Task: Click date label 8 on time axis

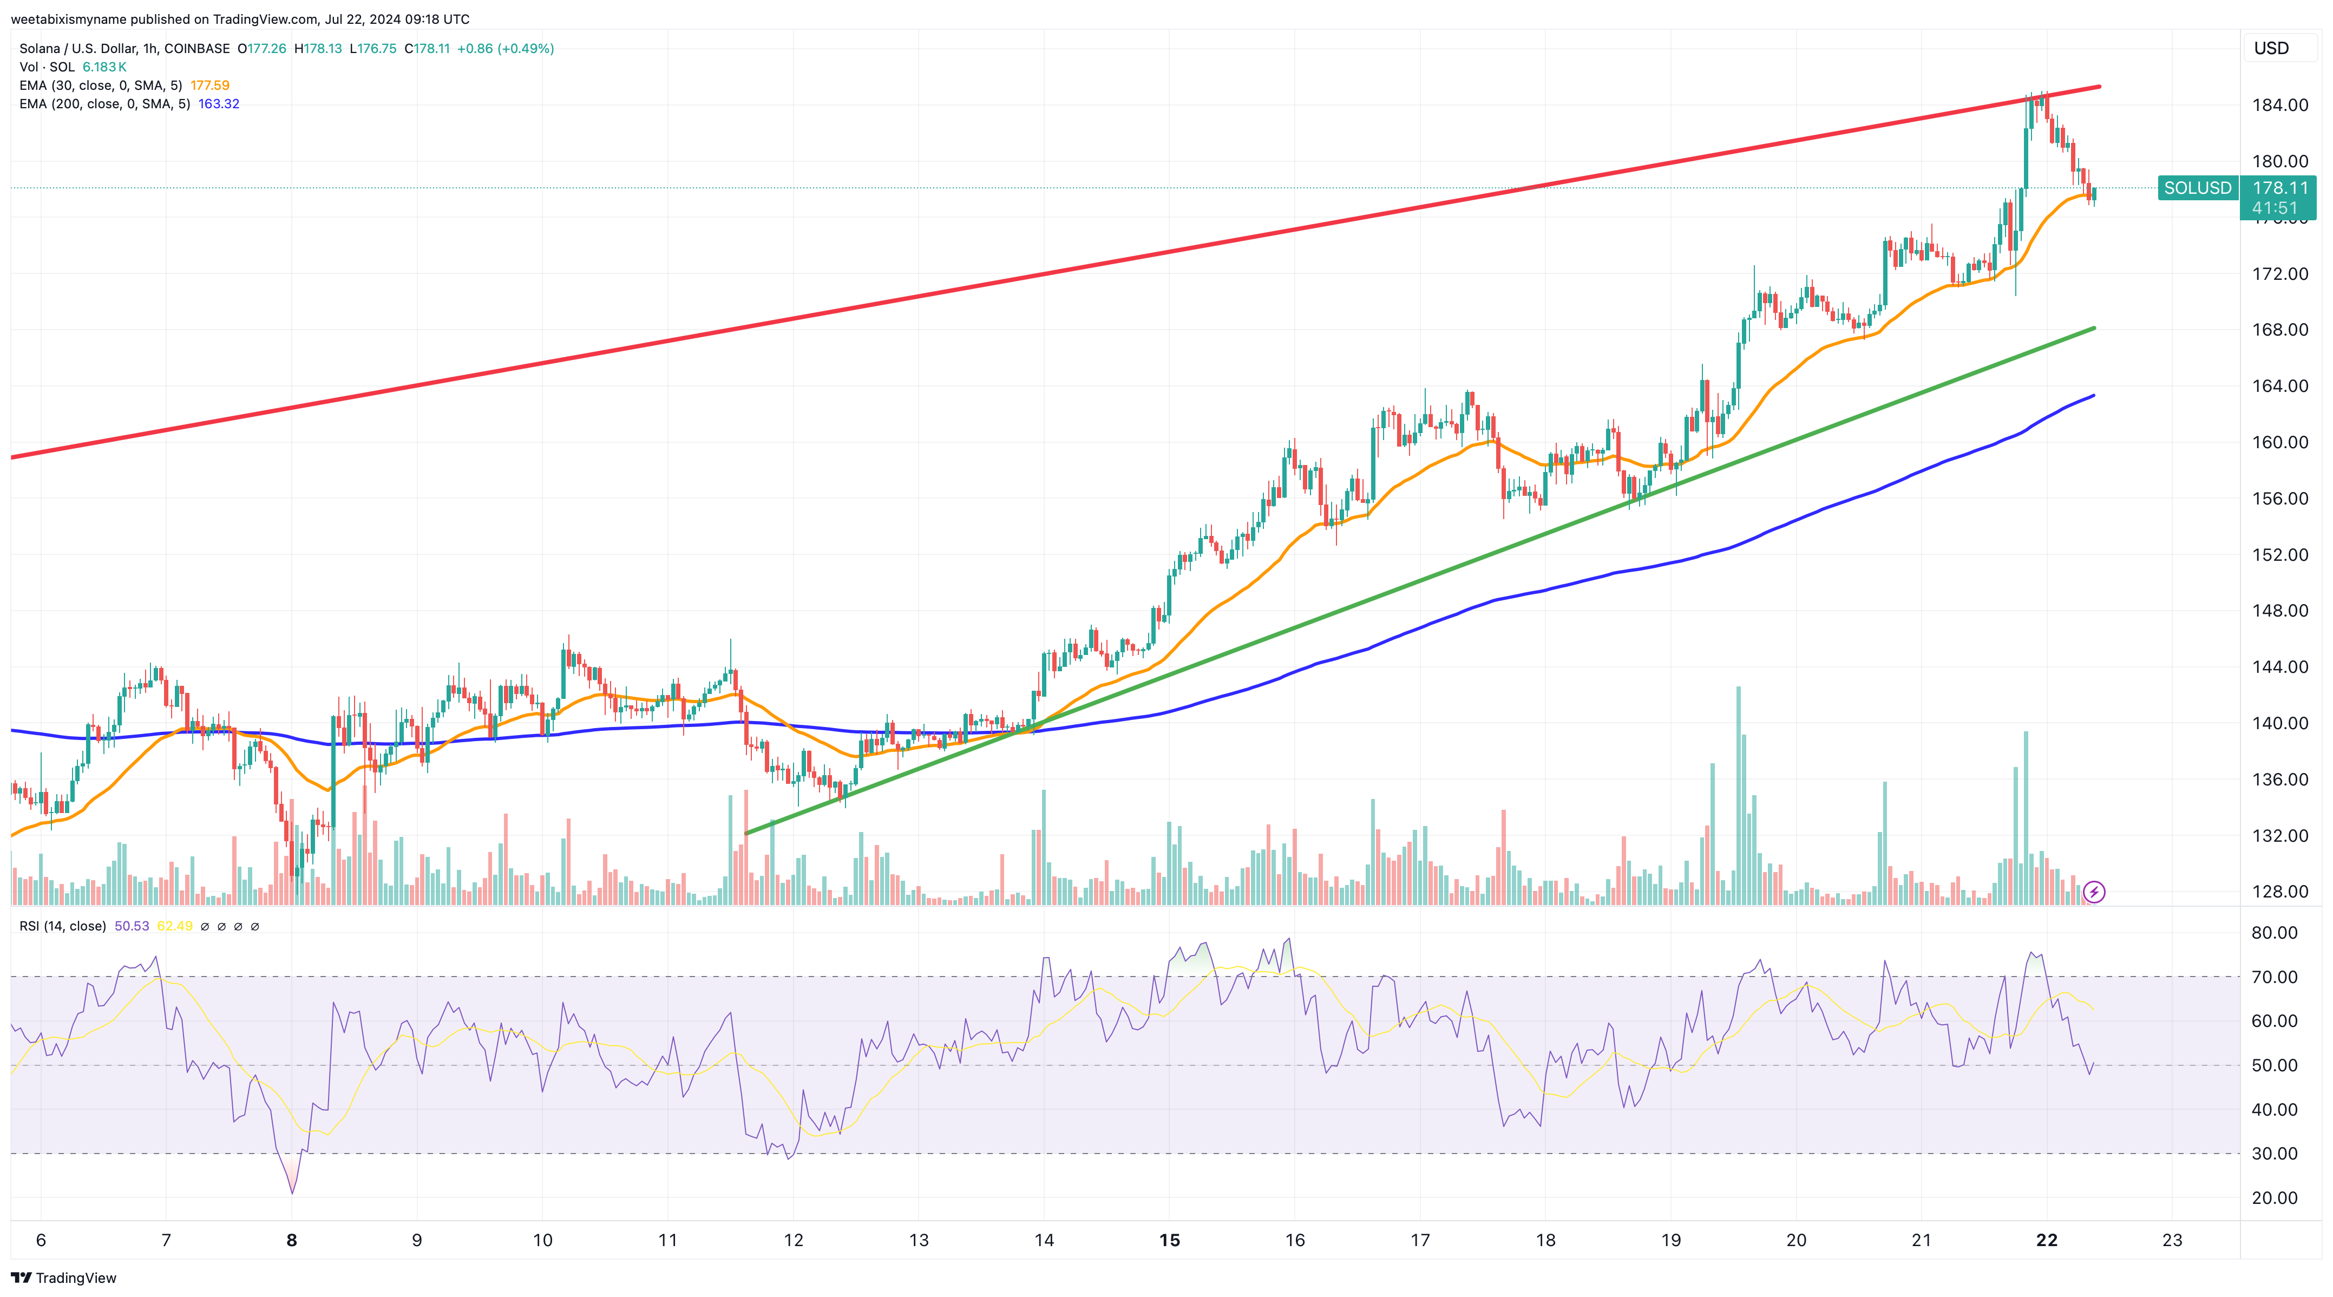Action: tap(292, 1240)
